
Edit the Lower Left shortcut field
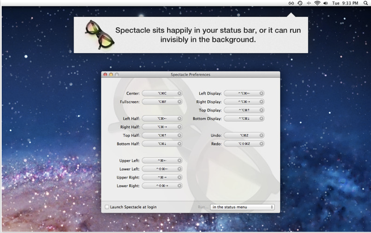162,169
